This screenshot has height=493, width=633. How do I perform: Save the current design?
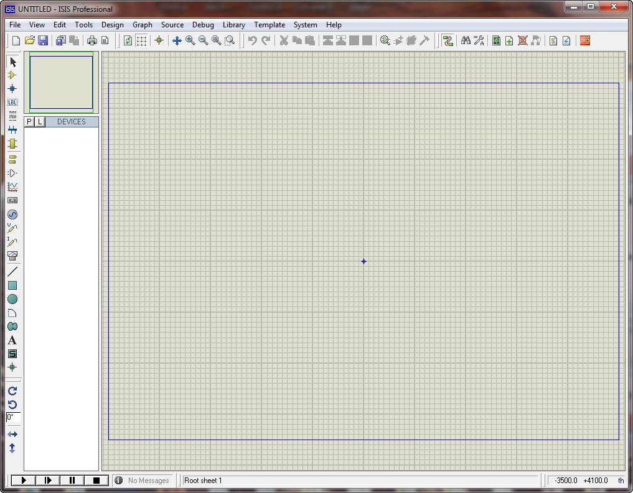[43, 40]
